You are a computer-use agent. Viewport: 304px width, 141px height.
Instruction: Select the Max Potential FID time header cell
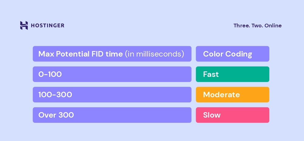coord(112,54)
